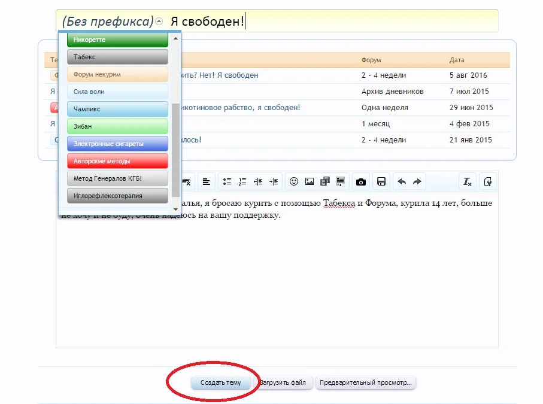Collapse the prefix dropdown arrow
The height and width of the screenshot is (404, 543).
tap(159, 20)
